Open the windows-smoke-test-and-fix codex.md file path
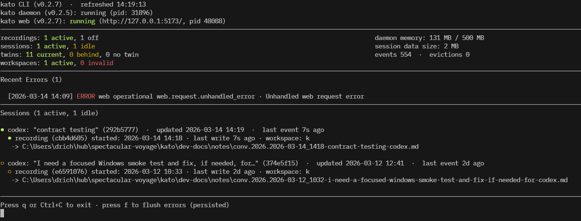Viewport: 581px width, 221px height. [x=294, y=180]
